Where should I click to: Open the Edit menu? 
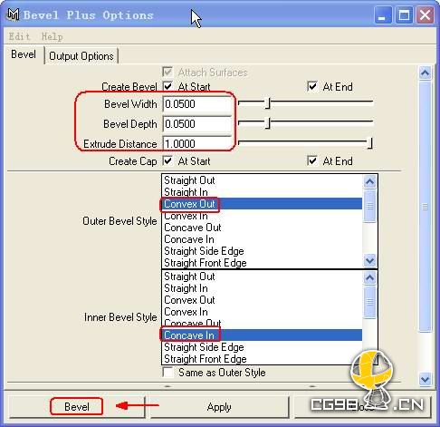pos(19,36)
